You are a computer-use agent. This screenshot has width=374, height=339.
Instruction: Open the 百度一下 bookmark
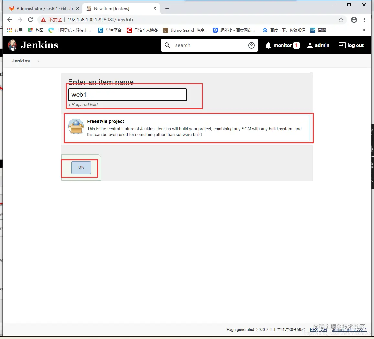pyautogui.click(x=283, y=30)
